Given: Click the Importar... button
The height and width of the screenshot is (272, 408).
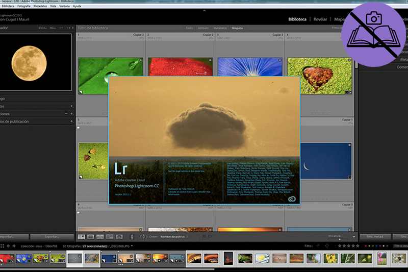Looking at the screenshot, I should (x=14, y=237).
